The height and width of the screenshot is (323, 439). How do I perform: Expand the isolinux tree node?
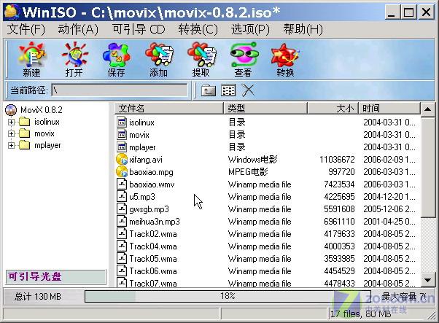[11, 122]
